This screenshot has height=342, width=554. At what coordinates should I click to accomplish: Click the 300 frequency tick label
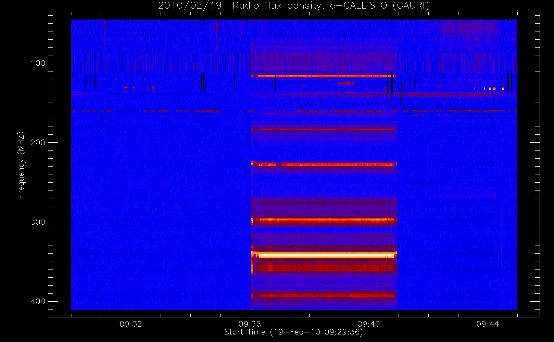[38, 222]
